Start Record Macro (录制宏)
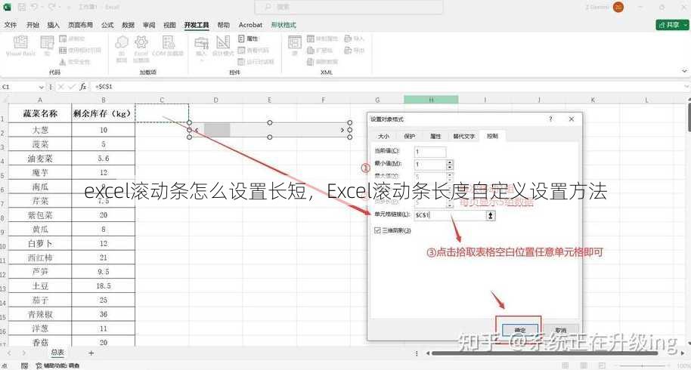 click(72, 39)
